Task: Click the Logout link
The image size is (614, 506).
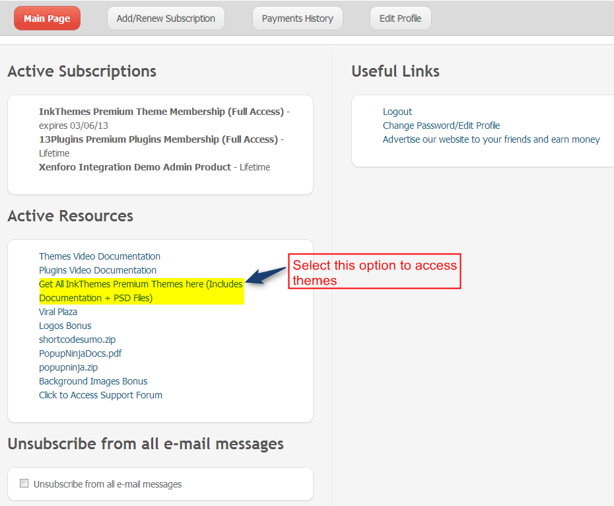Action: point(397,112)
